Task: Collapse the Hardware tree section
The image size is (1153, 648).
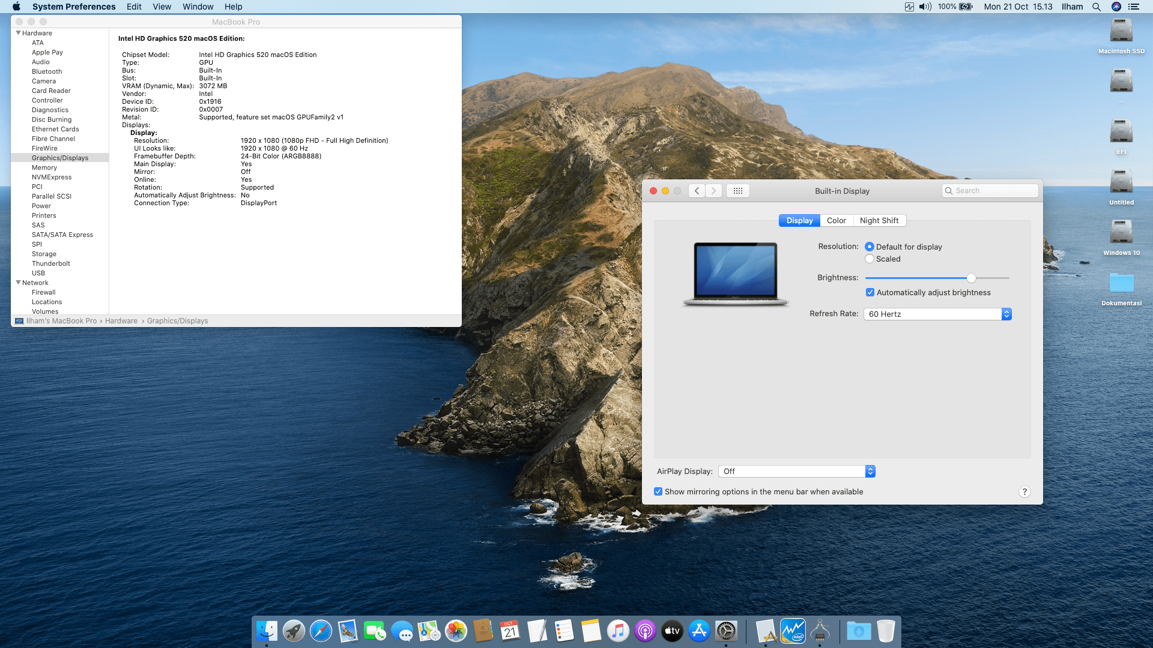Action: pyautogui.click(x=19, y=33)
